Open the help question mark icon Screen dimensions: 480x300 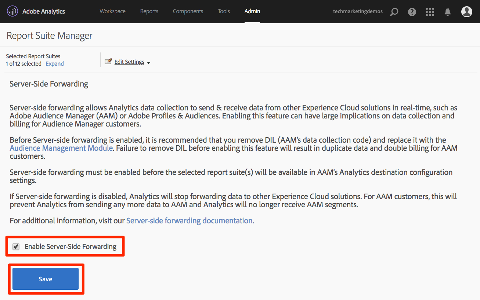point(412,12)
